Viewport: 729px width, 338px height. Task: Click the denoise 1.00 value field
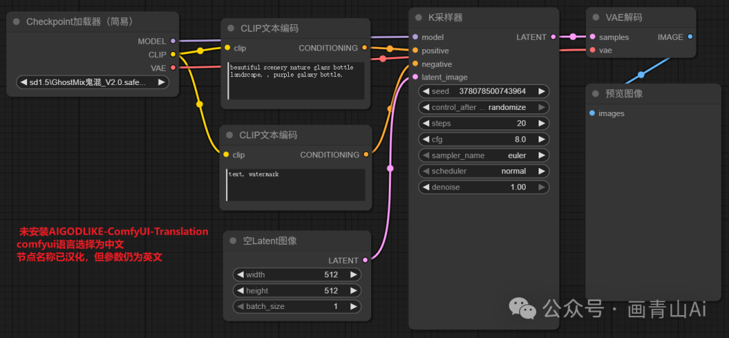tap(484, 187)
